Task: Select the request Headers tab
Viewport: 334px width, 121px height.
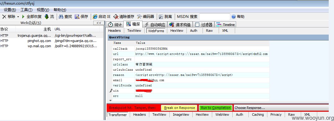Action: click(114, 31)
